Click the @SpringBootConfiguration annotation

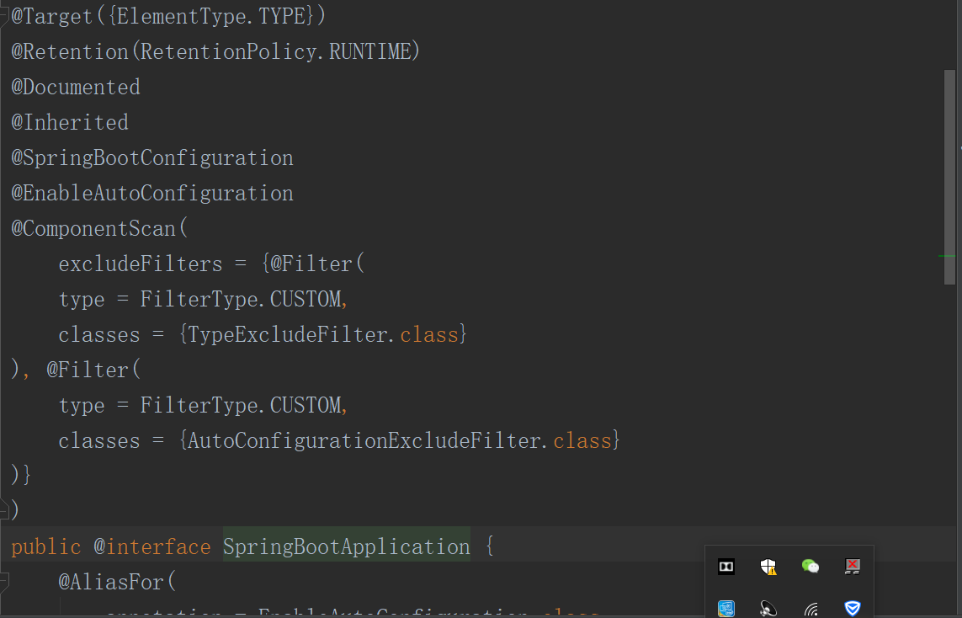tap(152, 157)
